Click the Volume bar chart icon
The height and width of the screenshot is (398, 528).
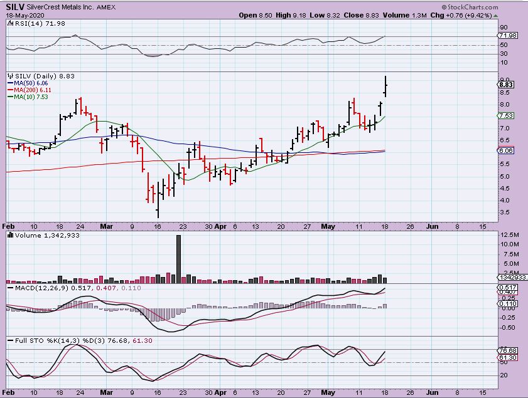point(9,235)
